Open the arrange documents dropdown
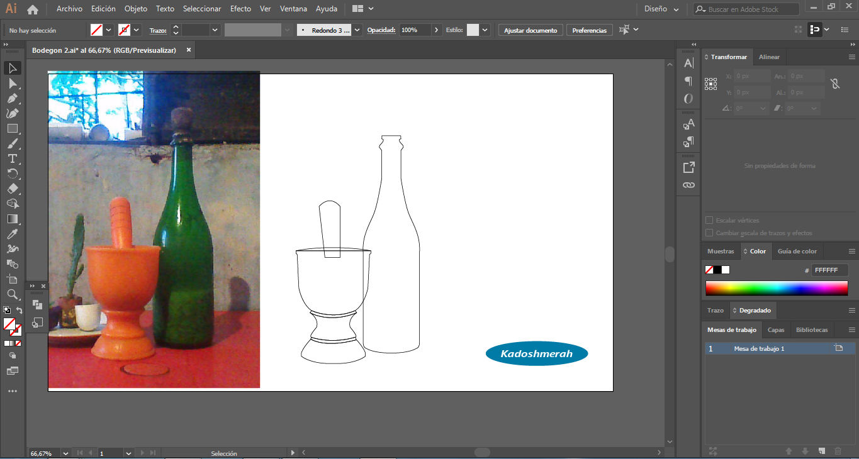 (363, 9)
